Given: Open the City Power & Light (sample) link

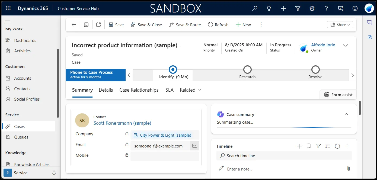Looking at the screenshot, I should coord(165,135).
